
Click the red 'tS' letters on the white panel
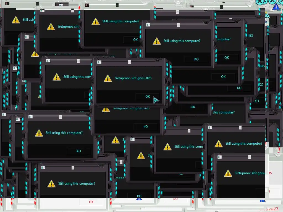270,173
